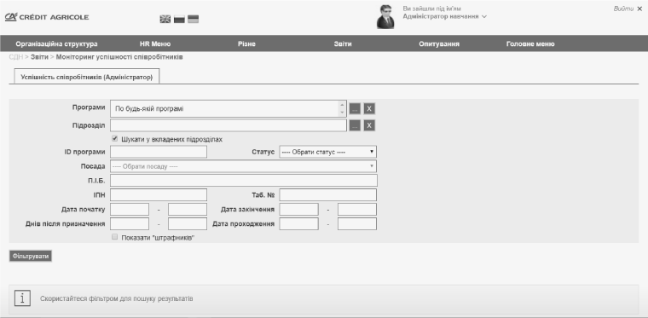
Task: Toggle Шукати у вкладених підрозділах checkbox
Action: coord(115,139)
